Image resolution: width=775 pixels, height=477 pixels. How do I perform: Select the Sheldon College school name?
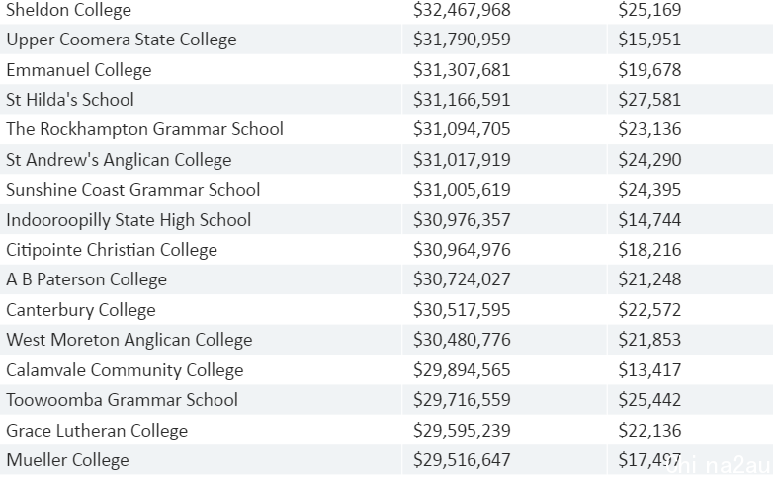(x=69, y=10)
